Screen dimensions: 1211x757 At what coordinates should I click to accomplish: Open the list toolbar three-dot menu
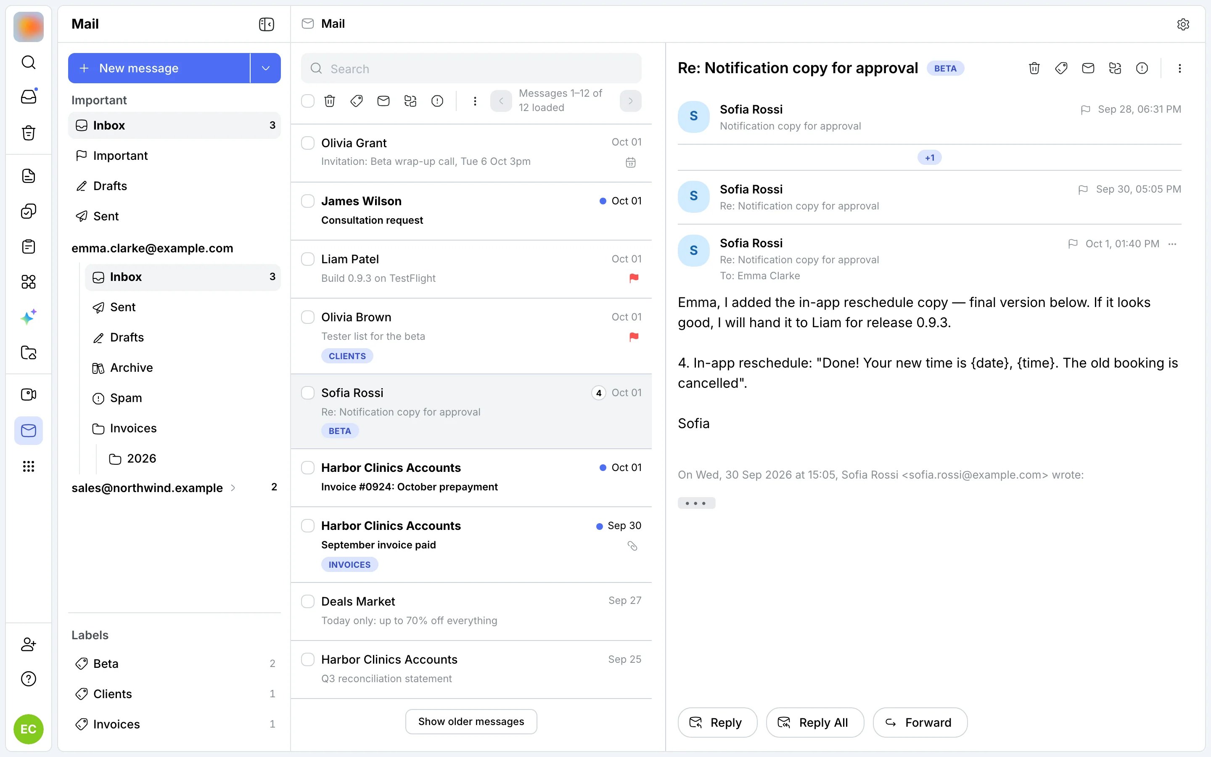pos(475,101)
